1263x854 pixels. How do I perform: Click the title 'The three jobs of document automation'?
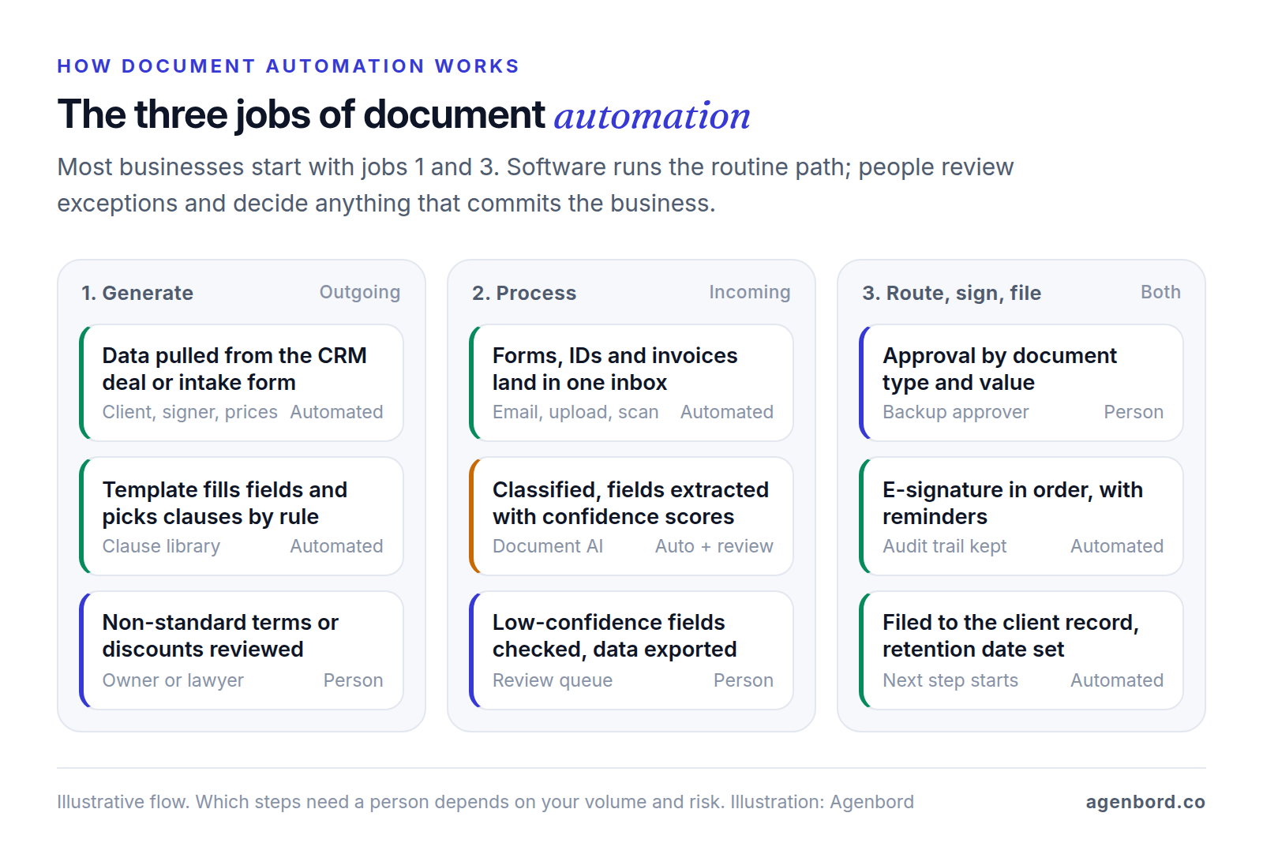click(403, 115)
